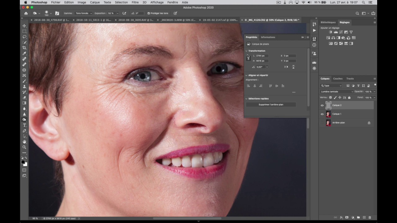Add a Photo Filter adjustment
397x223 pixels.
click(x=343, y=38)
